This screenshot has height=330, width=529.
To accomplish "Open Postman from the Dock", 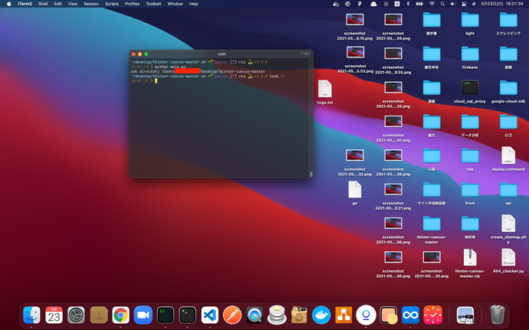I will [232, 315].
